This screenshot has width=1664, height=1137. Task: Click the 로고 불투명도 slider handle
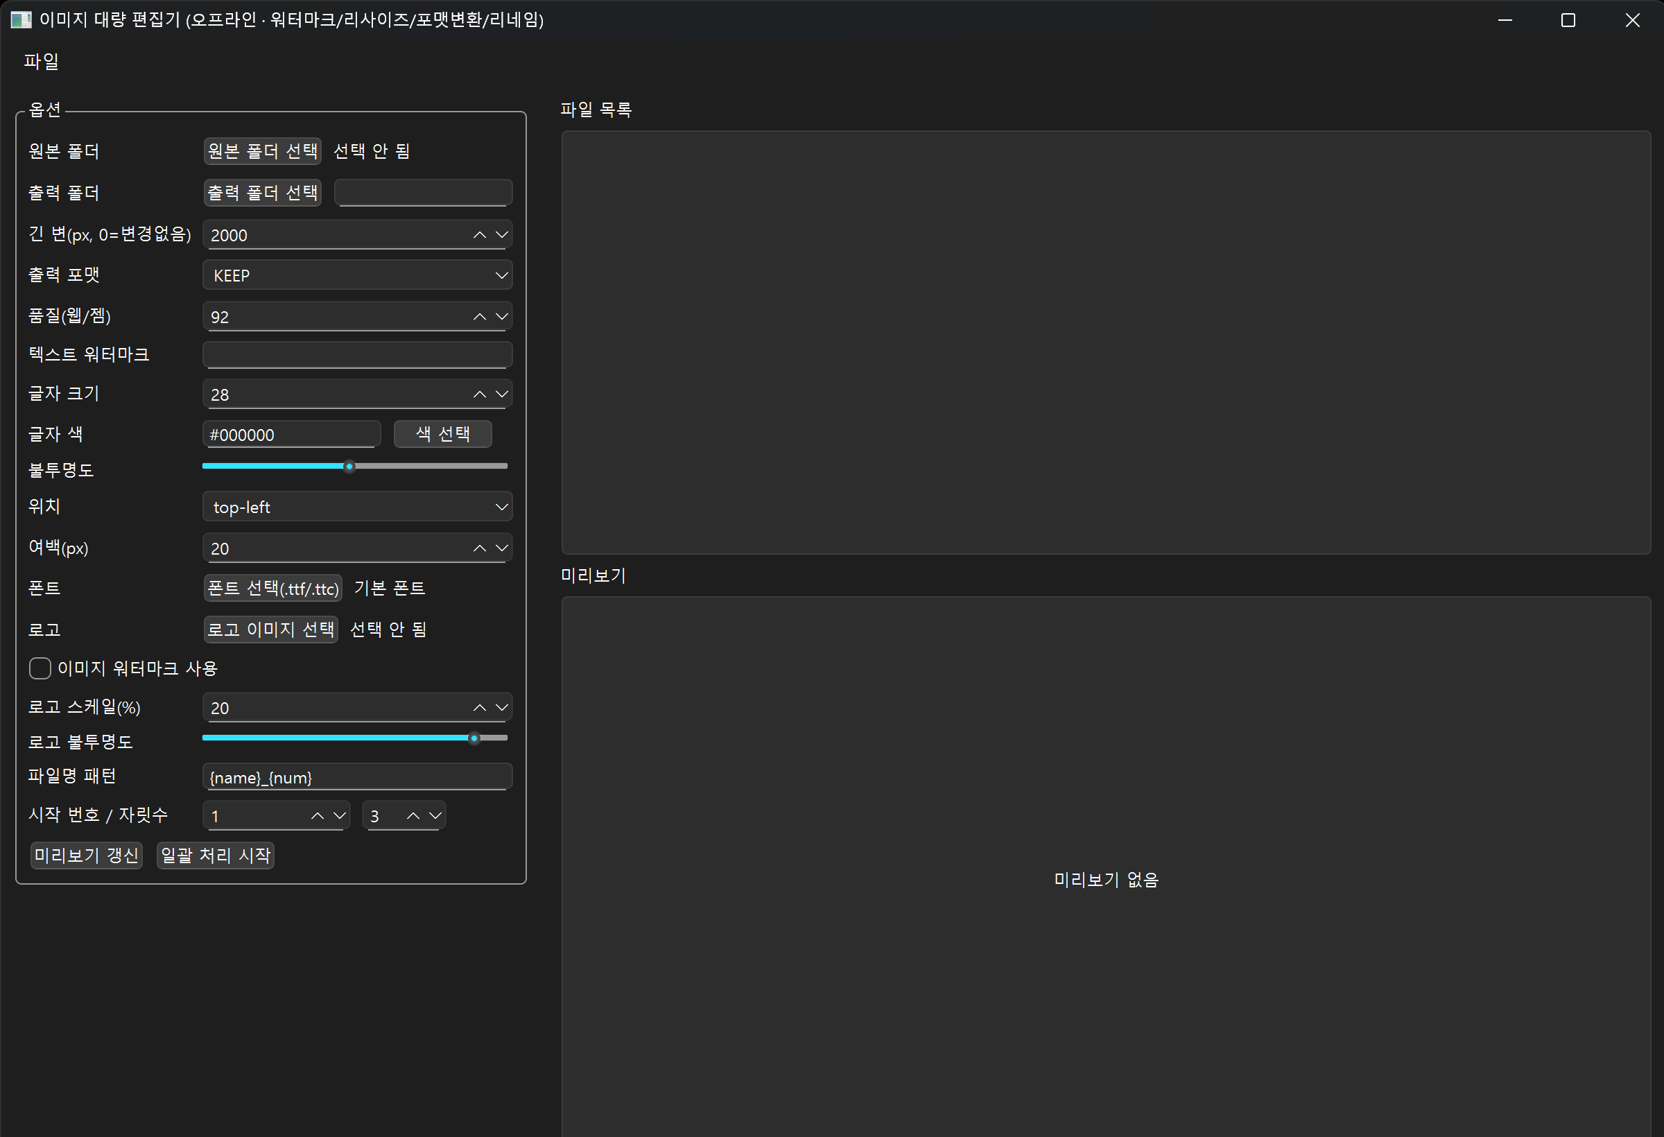(x=474, y=738)
